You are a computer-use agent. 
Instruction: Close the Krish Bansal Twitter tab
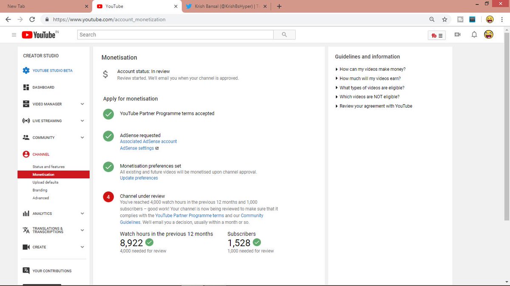pos(265,6)
